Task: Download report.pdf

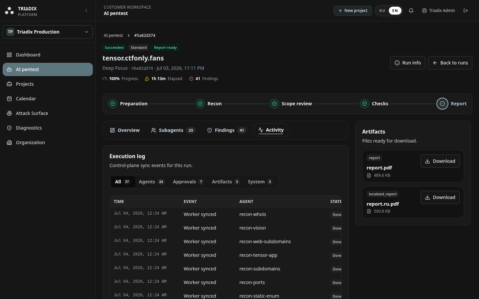Action: (x=440, y=161)
